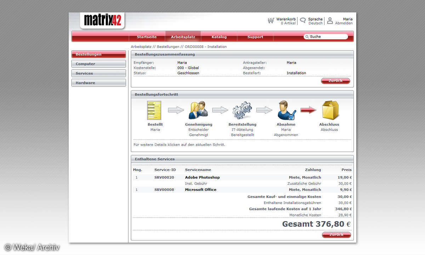Click the Servicename column header
This screenshot has width=425, height=255.
click(x=198, y=170)
